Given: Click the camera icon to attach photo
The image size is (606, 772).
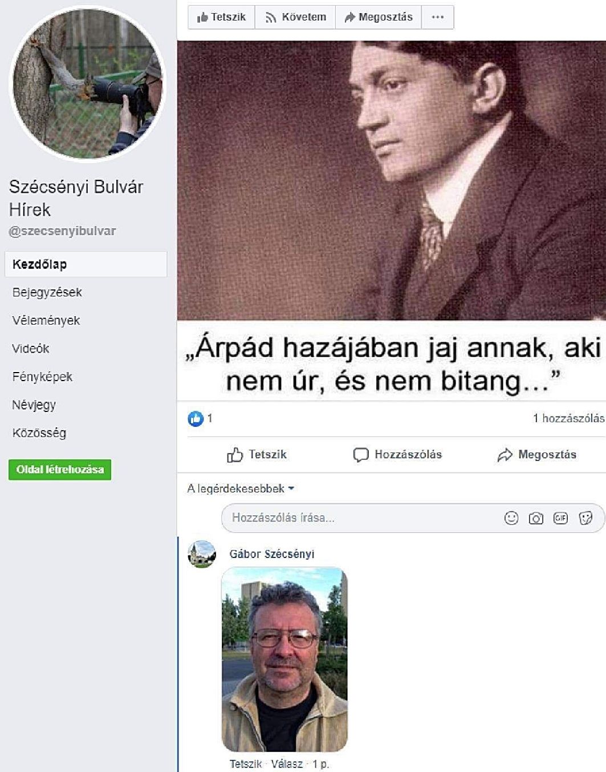Looking at the screenshot, I should tap(536, 518).
